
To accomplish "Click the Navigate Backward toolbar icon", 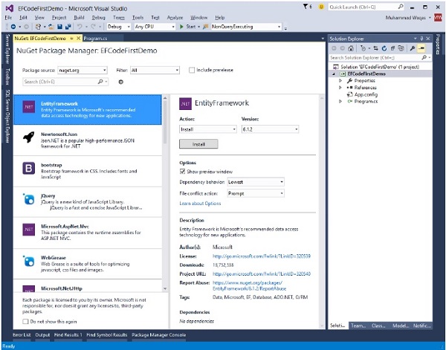I will tap(13, 27).
